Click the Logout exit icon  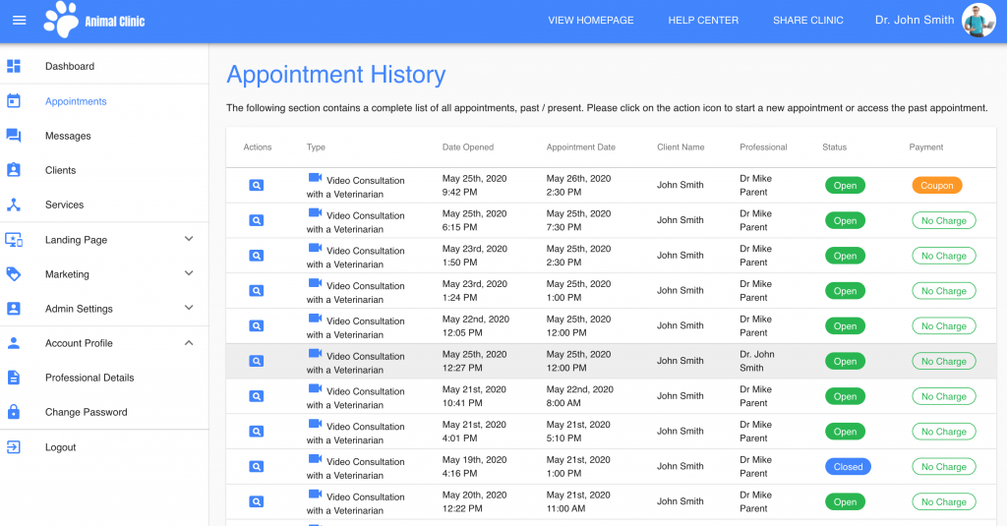coord(14,447)
